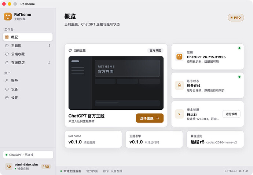Click the external link icon beside 在线商店

click(x=49, y=63)
